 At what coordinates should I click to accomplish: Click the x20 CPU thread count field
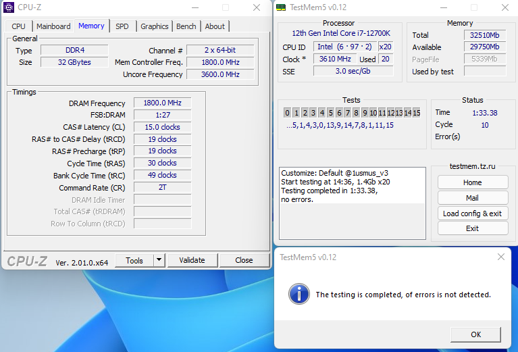[x=385, y=47]
